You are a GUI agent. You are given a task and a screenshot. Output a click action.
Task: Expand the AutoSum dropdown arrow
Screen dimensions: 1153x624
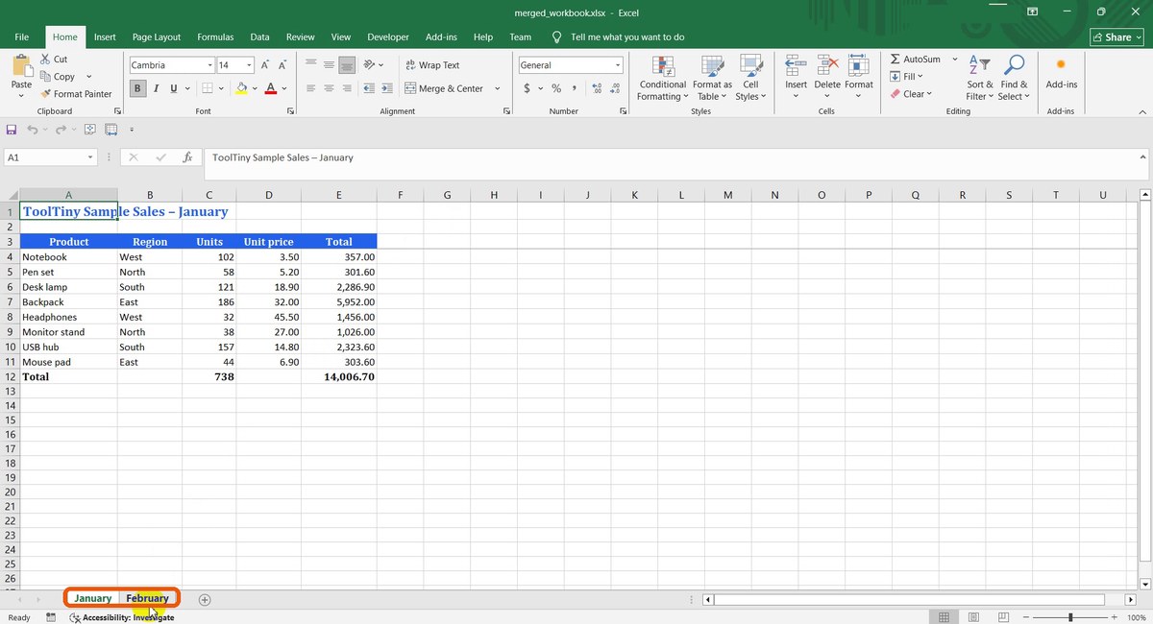[x=954, y=60]
